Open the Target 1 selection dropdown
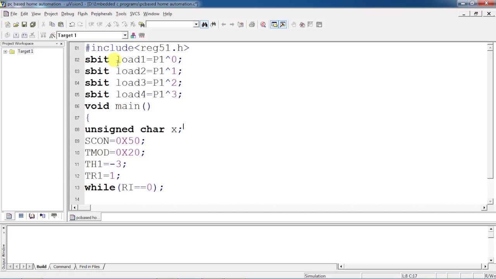496x279 pixels. pos(125,35)
